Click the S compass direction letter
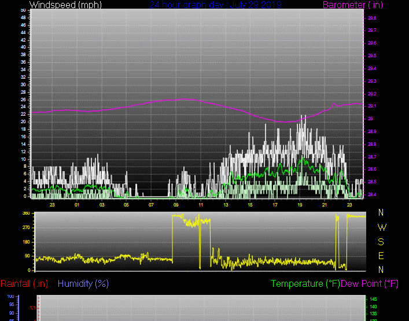Viewport: 409px width, 321px height. [381, 242]
